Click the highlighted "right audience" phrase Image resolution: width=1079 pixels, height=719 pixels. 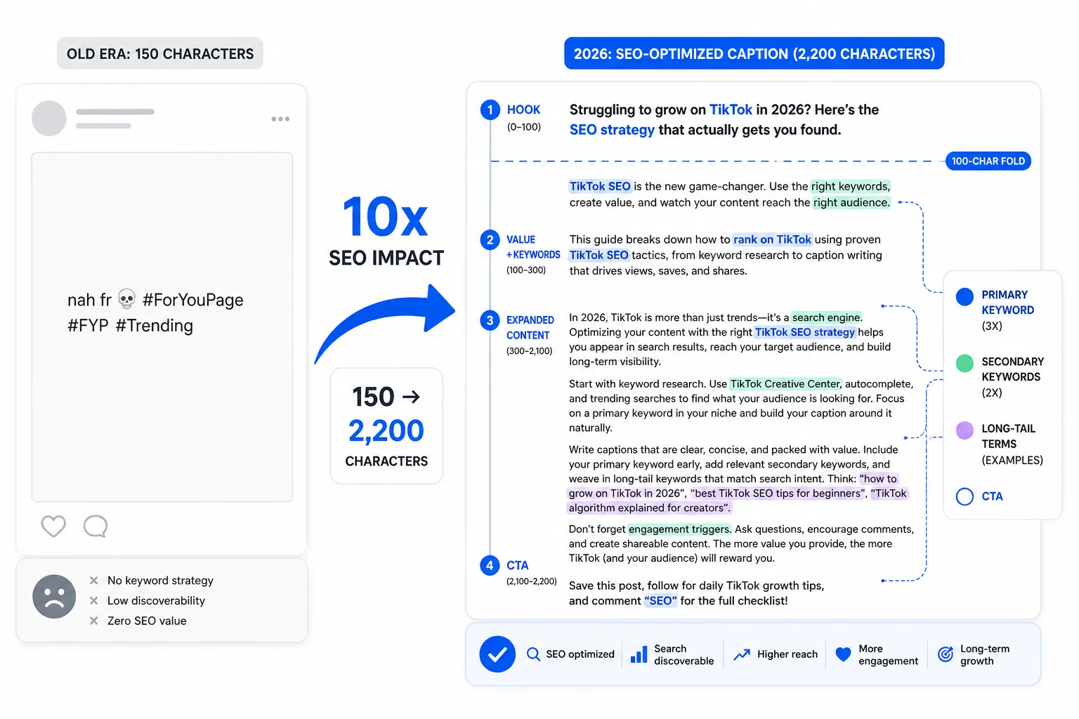[851, 202]
